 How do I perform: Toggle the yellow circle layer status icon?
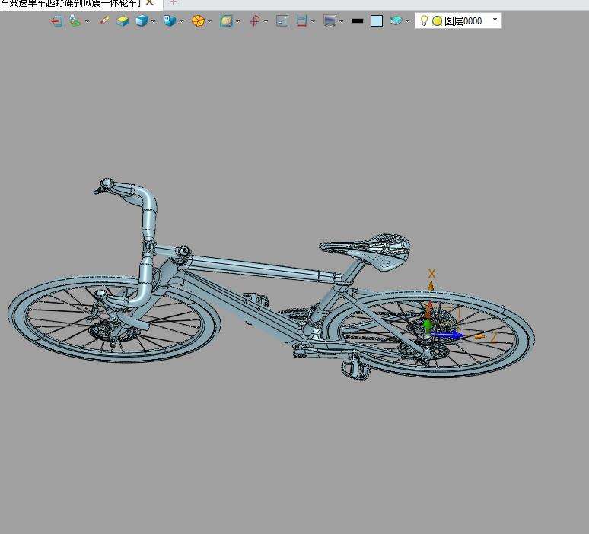click(x=437, y=21)
